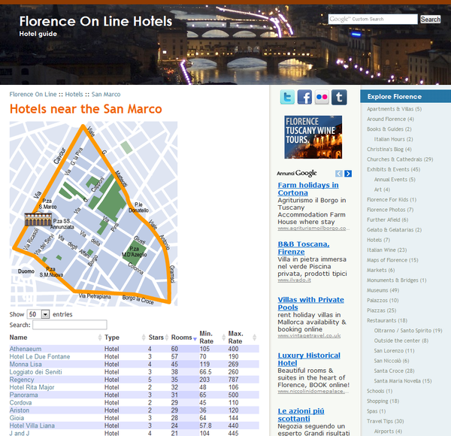The width and height of the screenshot is (451, 436).
Task: Open the Twitter social icon
Action: 287,97
